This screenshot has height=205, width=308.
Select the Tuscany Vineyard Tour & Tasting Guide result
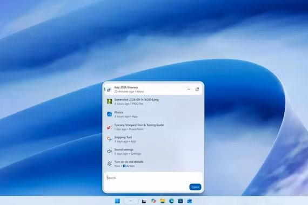pyautogui.click(x=153, y=127)
